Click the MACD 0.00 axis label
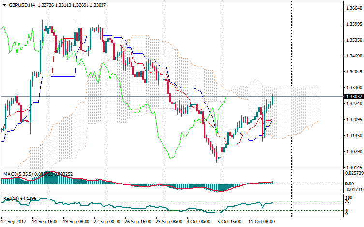Screen dimensions: 364x227 pos(349,184)
